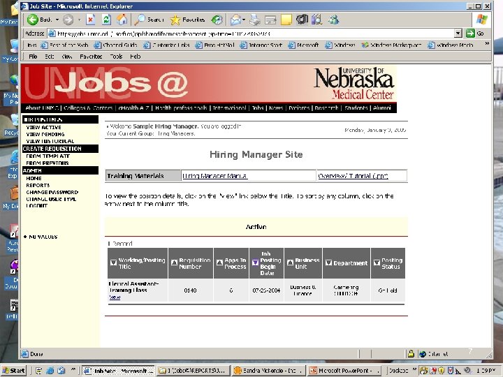Click the Show Desktop quick launch icon
The height and width of the screenshot is (377, 503).
coord(39,371)
